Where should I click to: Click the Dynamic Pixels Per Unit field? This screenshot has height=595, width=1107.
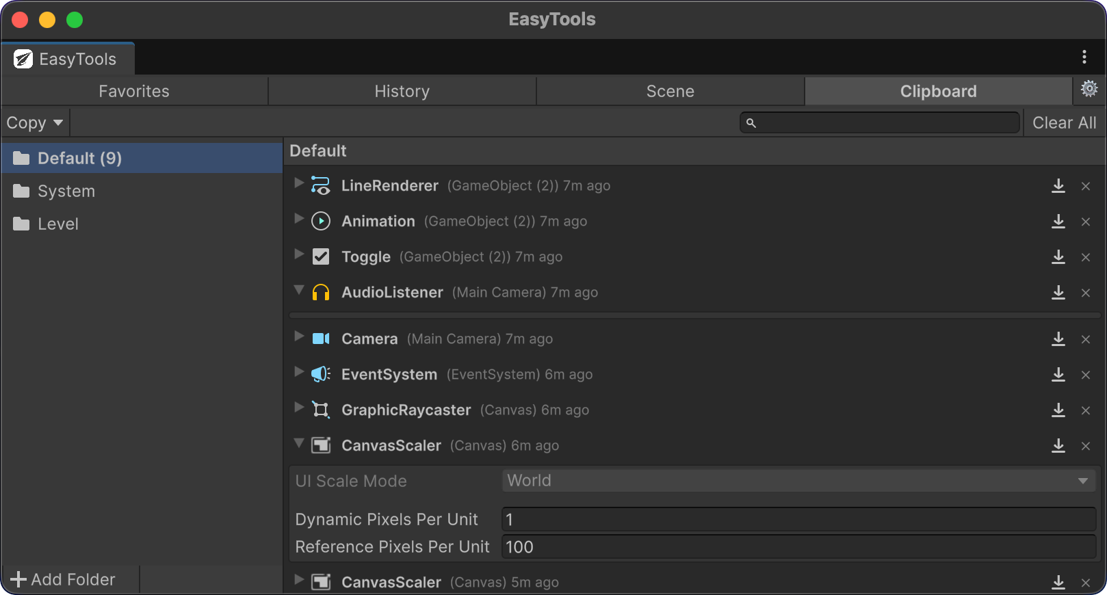point(798,520)
